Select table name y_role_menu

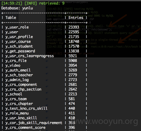point(17,113)
